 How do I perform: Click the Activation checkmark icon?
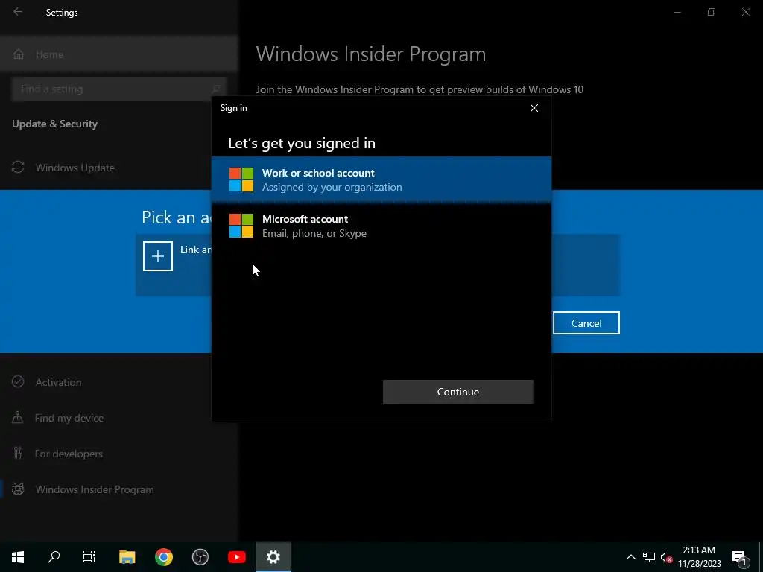point(18,381)
